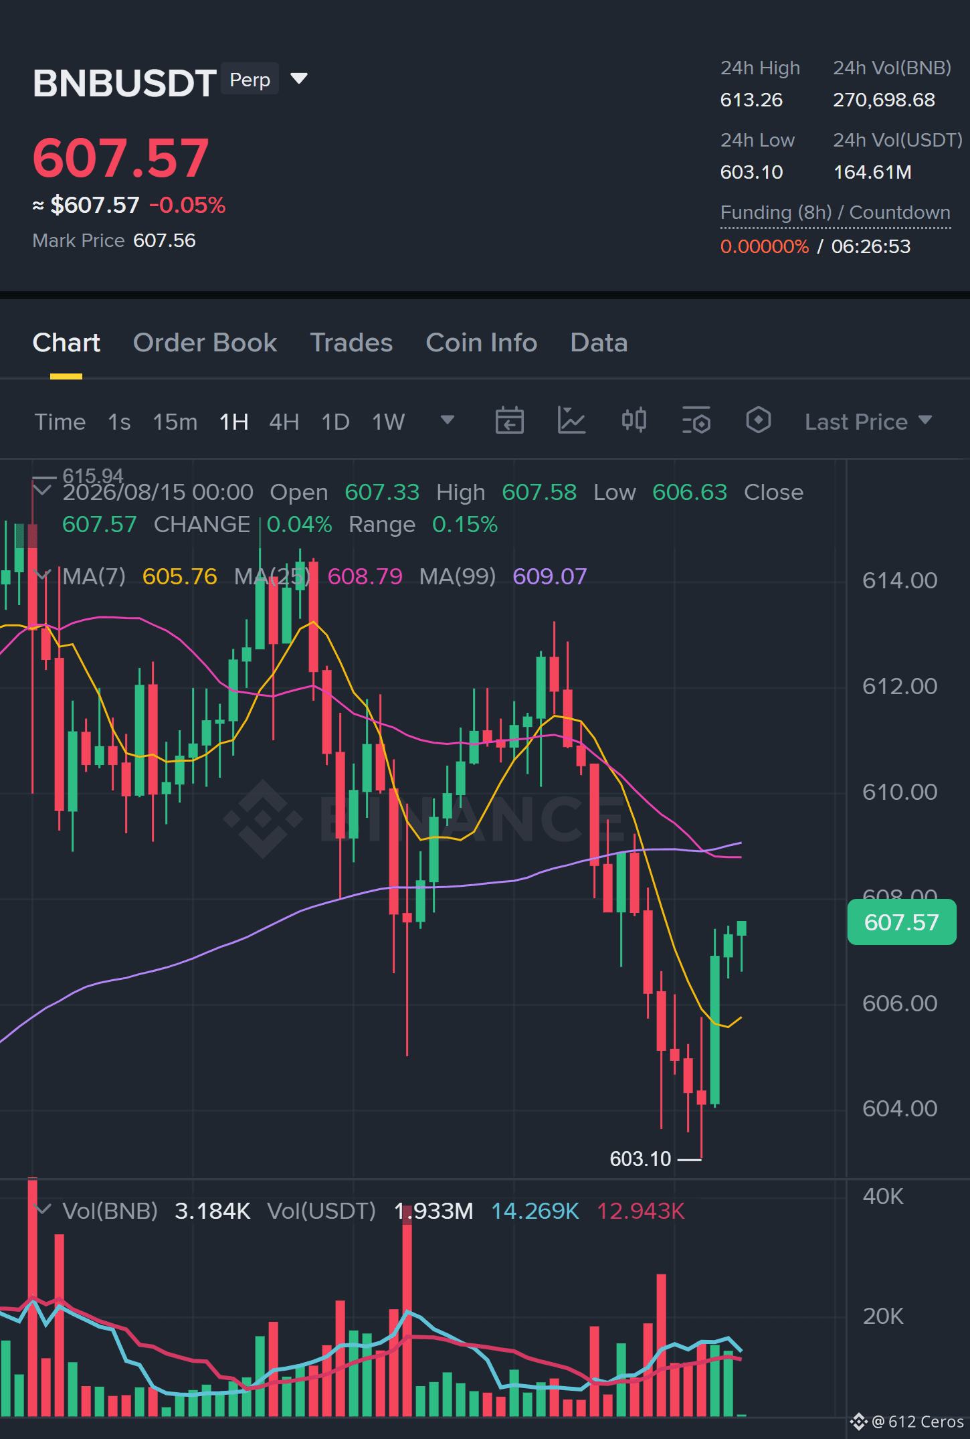Open the calendar date jump icon
The width and height of the screenshot is (970, 1439).
tap(509, 421)
